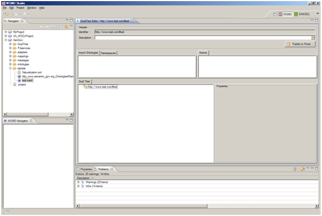Select the Naturalization.xml file
Screen dimensions: 322x216
[32, 72]
